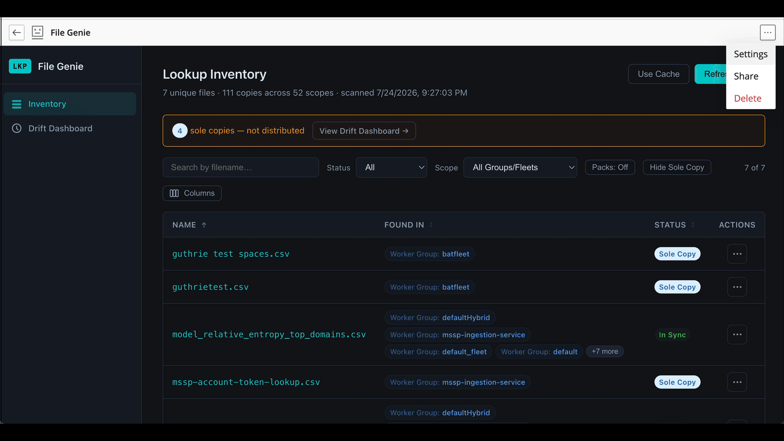Click sole copies — not distributed warning text
The image size is (784, 441).
tap(247, 131)
